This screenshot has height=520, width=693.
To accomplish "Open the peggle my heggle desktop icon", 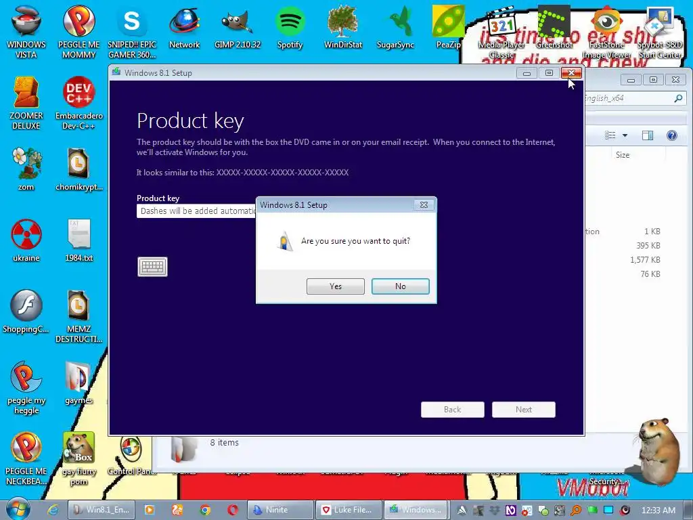I will tap(26, 388).
